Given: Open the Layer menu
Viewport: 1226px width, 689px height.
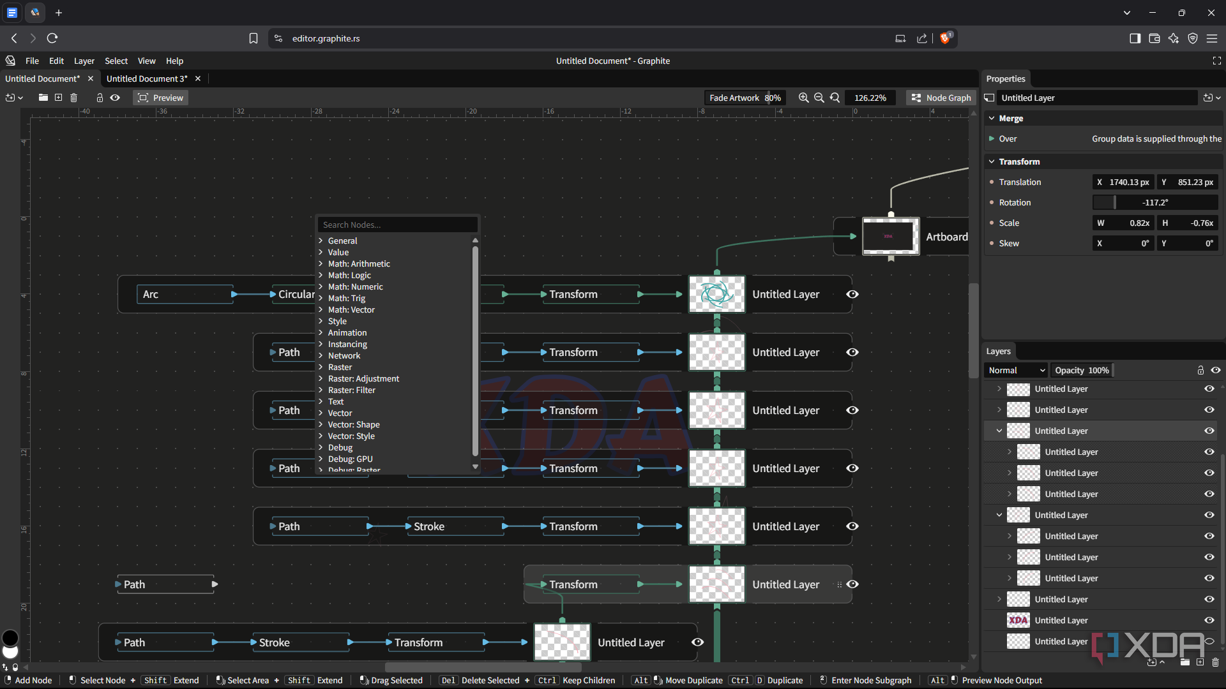Looking at the screenshot, I should click(84, 61).
